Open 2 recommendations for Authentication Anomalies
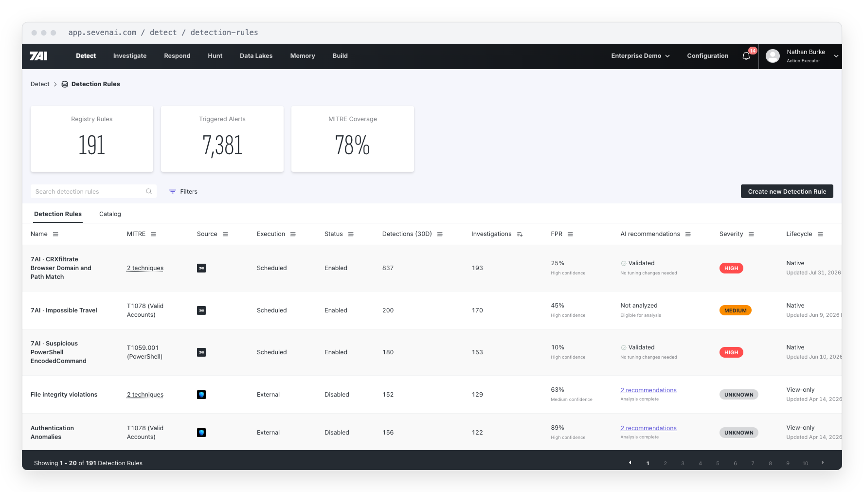This screenshot has height=492, width=864. pyautogui.click(x=648, y=428)
